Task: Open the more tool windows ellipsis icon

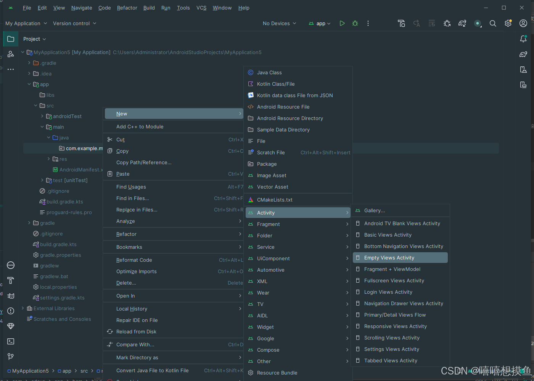Action: 11,69
